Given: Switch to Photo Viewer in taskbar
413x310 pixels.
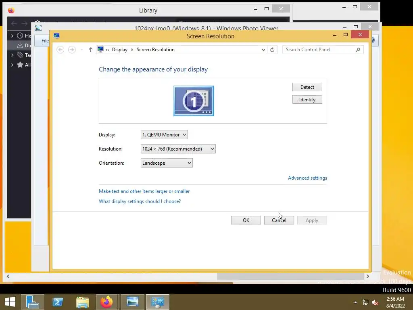Looking at the screenshot, I should pyautogui.click(x=132, y=302).
